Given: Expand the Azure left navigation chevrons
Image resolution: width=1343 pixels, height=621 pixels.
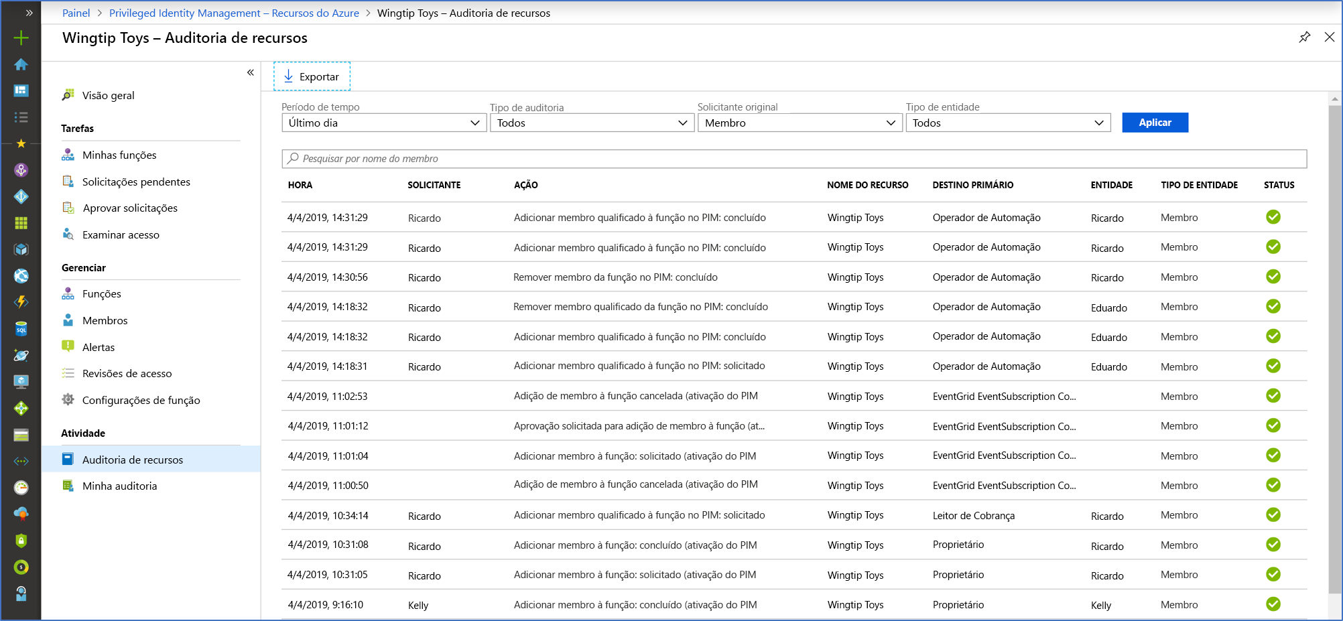Looking at the screenshot, I should [29, 13].
